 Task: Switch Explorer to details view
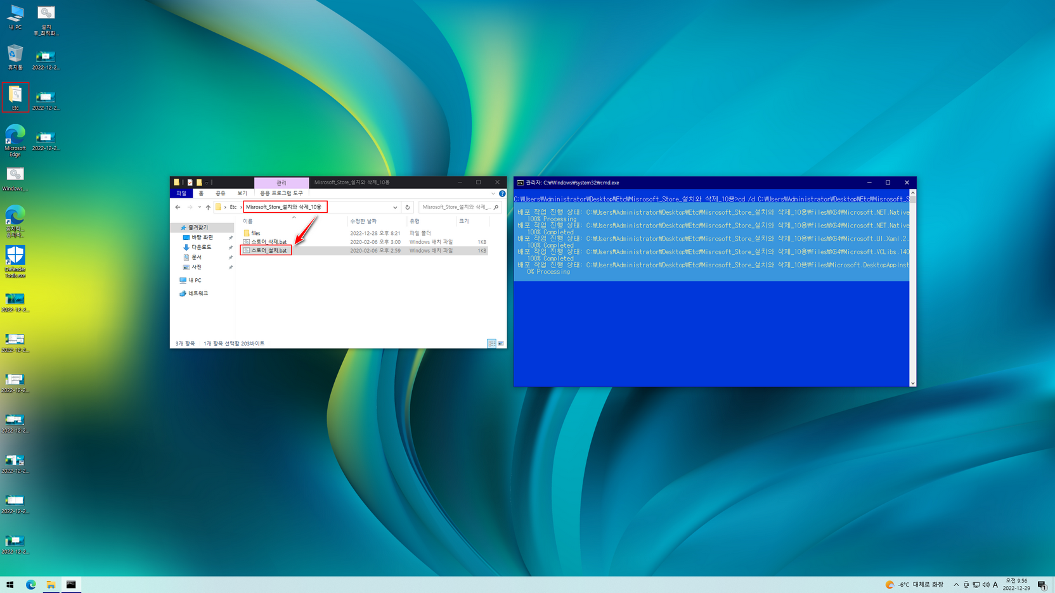[491, 343]
